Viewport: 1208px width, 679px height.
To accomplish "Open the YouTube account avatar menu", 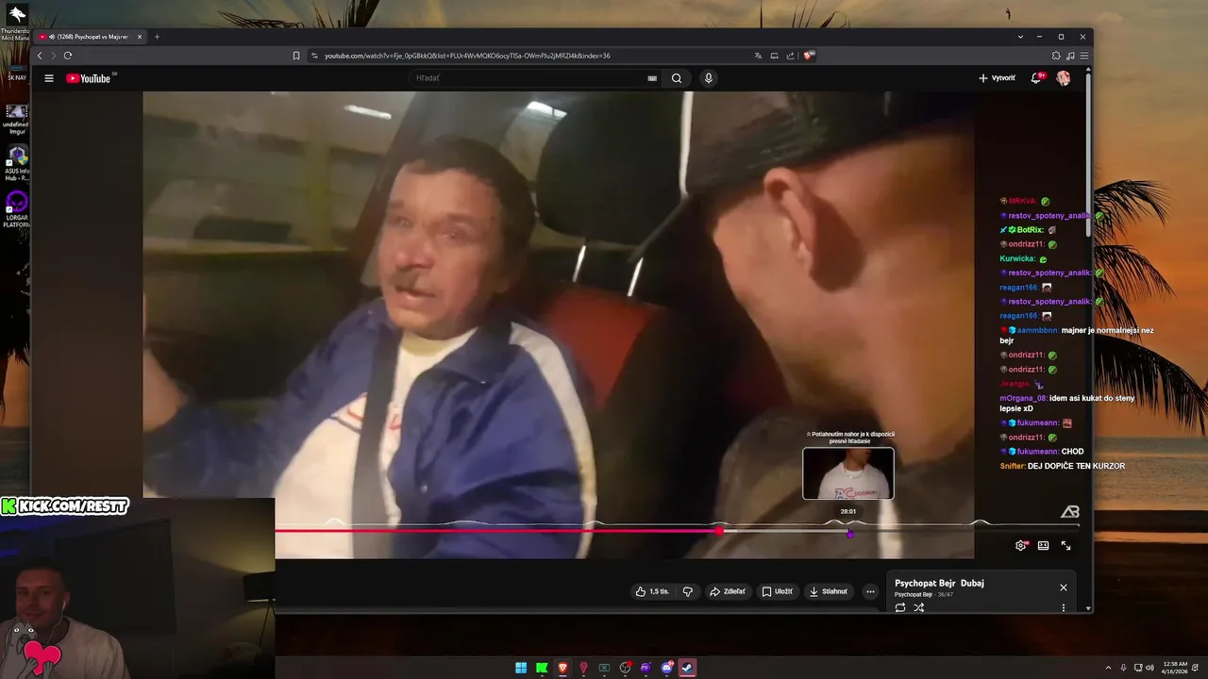I will tap(1064, 78).
